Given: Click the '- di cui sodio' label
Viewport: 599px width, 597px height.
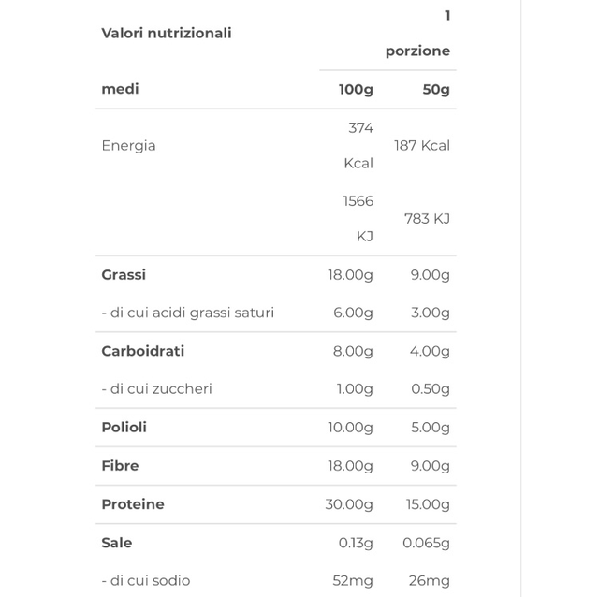Looking at the screenshot, I should 145,581.
